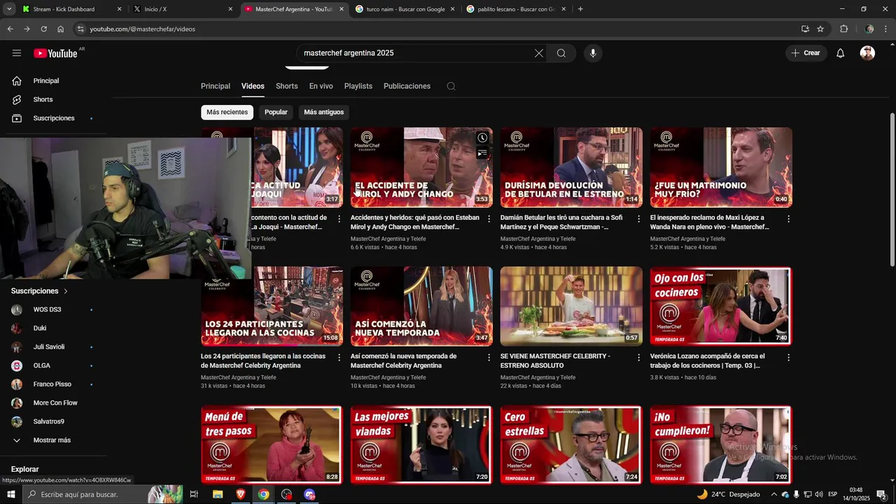Image resolution: width=896 pixels, height=504 pixels.
Task: Switch to the Videos channel tab
Action: tap(253, 86)
